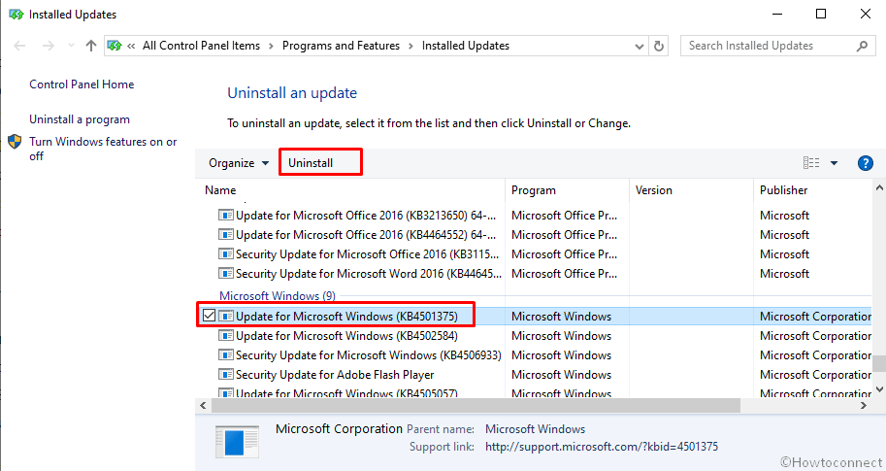Click Installed Updates breadcrumb
The width and height of the screenshot is (886, 471).
coord(466,46)
